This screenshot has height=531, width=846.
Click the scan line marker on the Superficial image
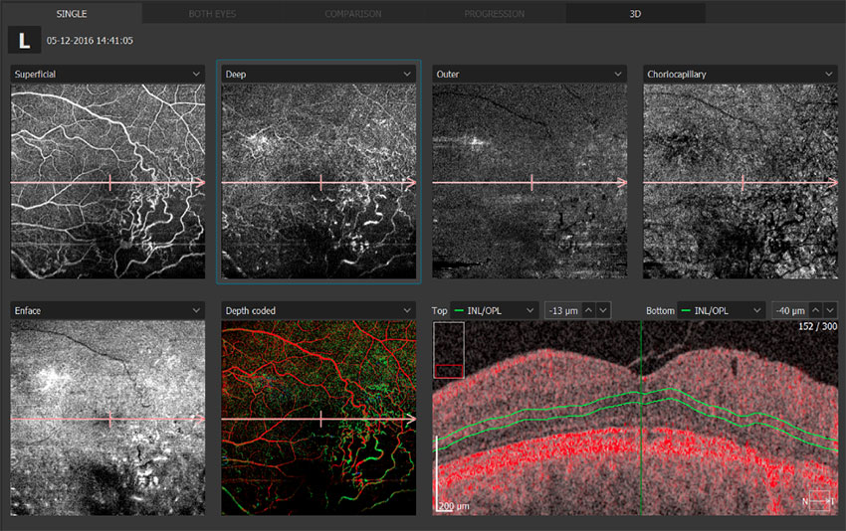(x=110, y=183)
